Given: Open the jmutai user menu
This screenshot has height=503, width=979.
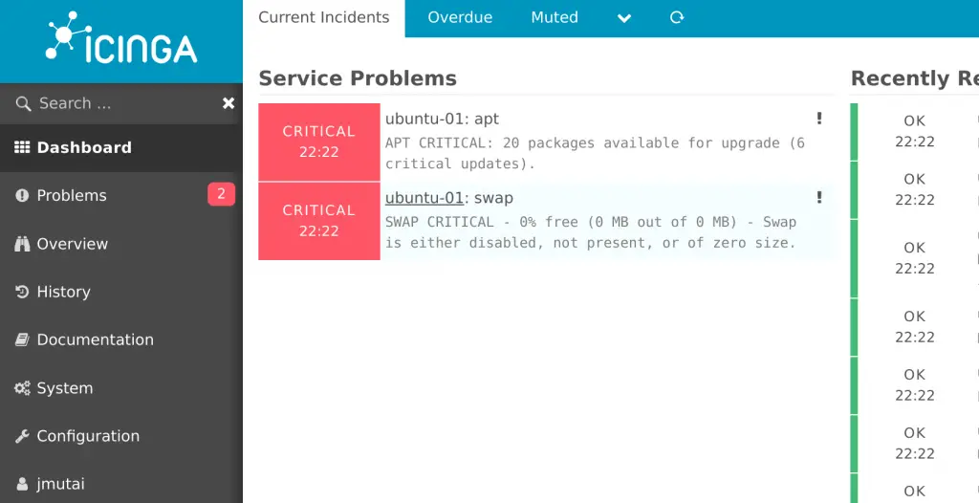Looking at the screenshot, I should (x=121, y=484).
